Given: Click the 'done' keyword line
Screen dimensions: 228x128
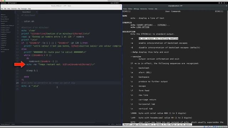Looking at the screenshot, I should (26, 77).
